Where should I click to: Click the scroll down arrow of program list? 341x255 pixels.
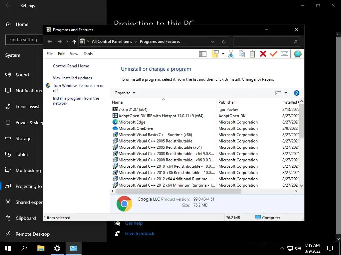(x=301, y=185)
